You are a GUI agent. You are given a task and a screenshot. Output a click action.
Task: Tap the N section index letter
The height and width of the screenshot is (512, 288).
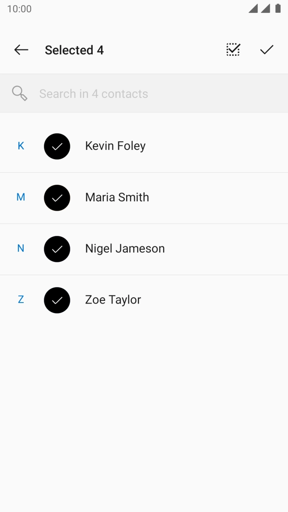pos(21,248)
